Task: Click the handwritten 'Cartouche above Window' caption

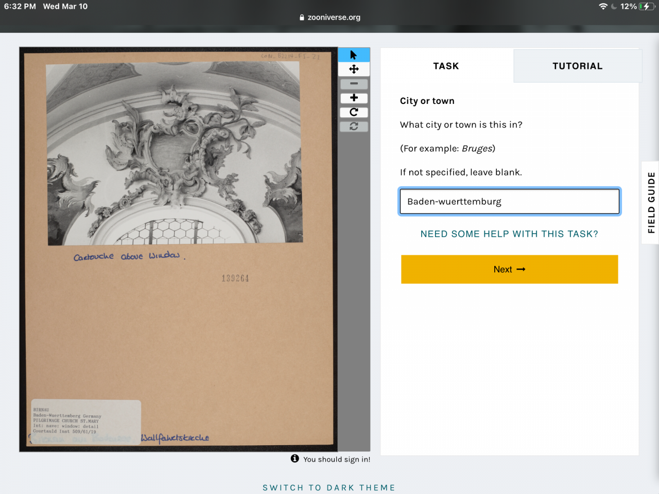Action: click(x=129, y=256)
